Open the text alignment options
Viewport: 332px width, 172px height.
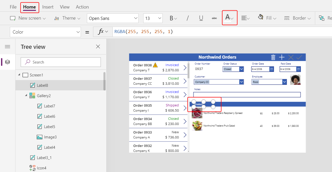click(x=245, y=18)
